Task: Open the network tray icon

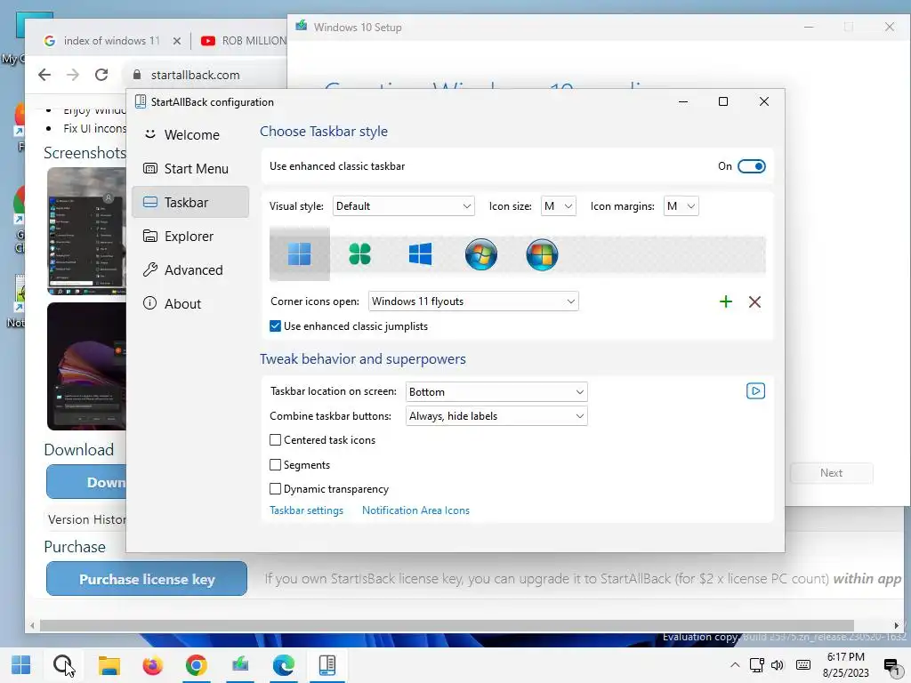Action: coord(756,665)
